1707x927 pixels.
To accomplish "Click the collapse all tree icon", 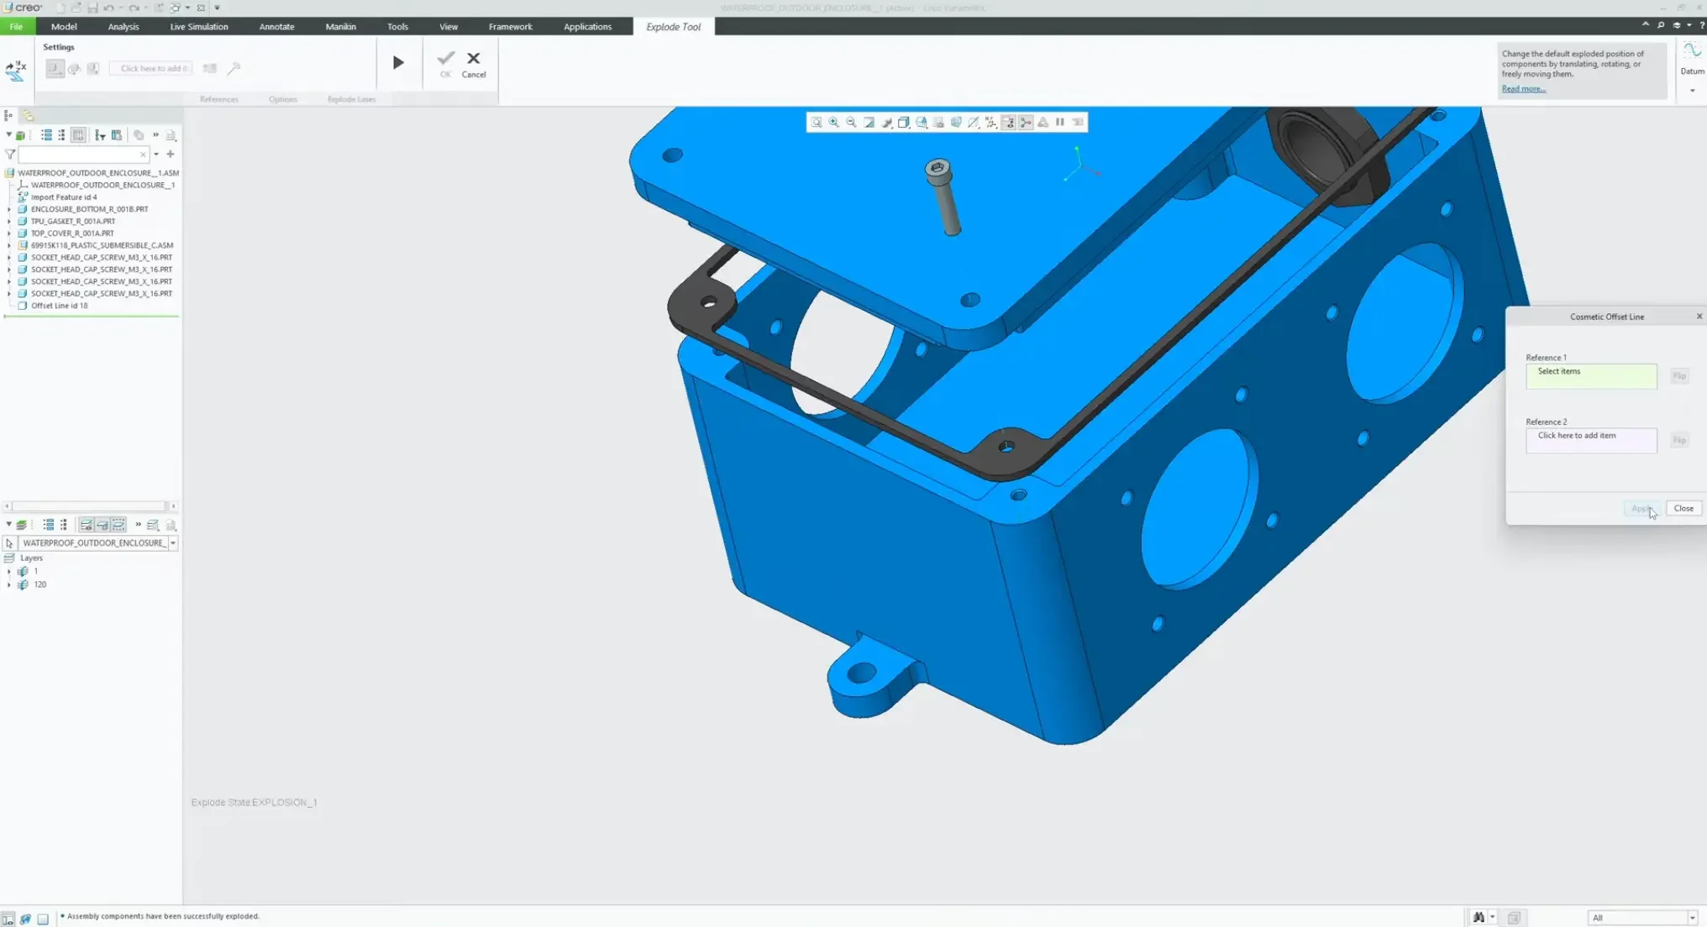I will tap(61, 135).
